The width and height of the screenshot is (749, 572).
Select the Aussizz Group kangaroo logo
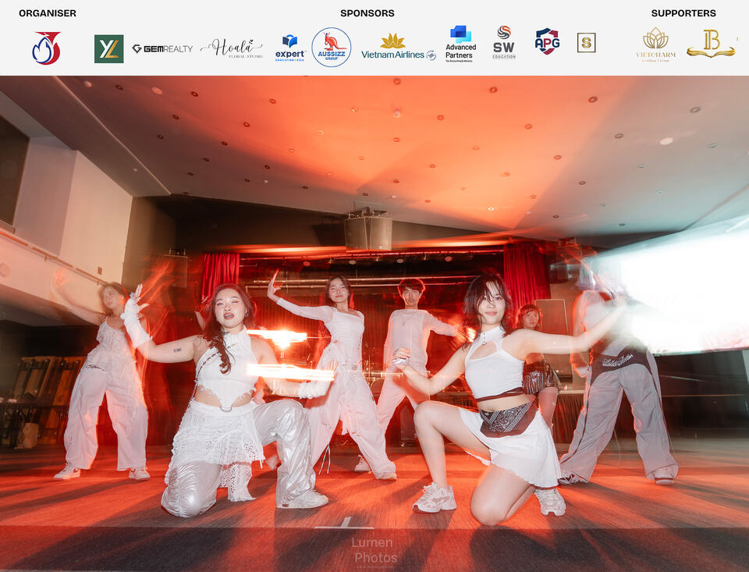click(x=332, y=48)
